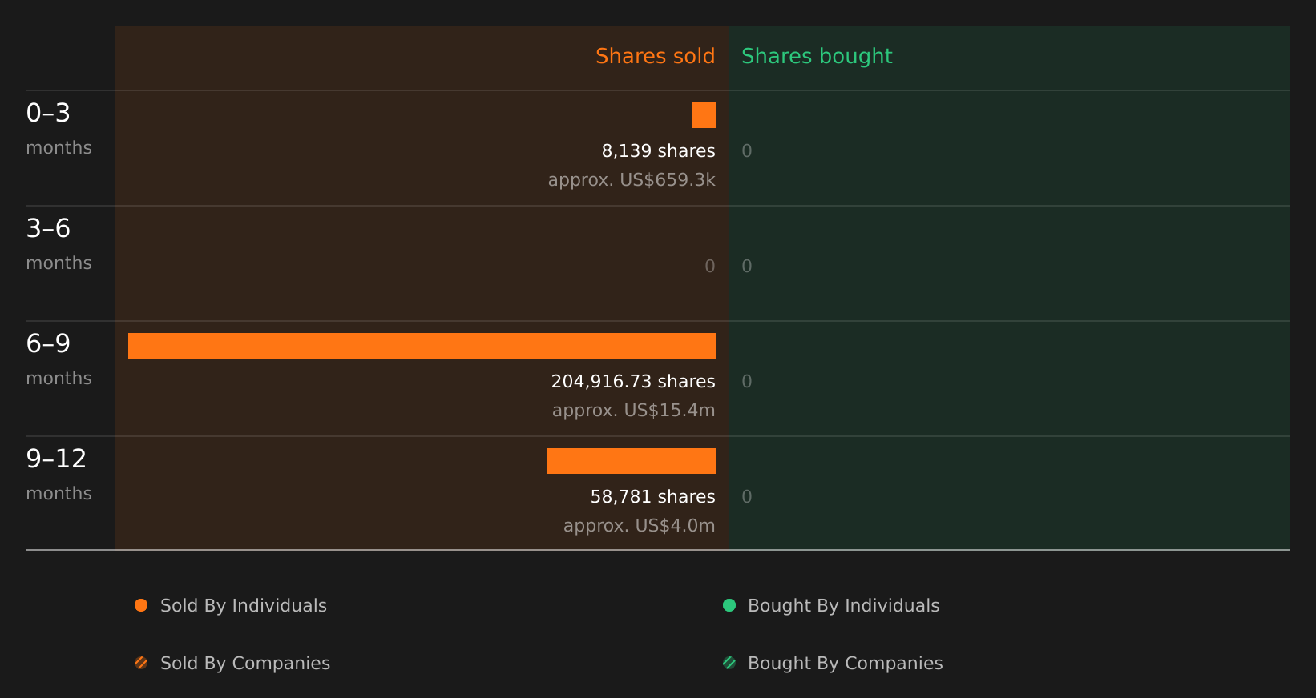Click the Sold By Individuals legend label
The width and height of the screenshot is (1316, 698).
coord(244,605)
